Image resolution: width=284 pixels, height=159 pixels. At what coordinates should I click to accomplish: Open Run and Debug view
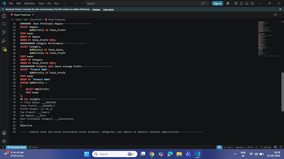point(4,41)
